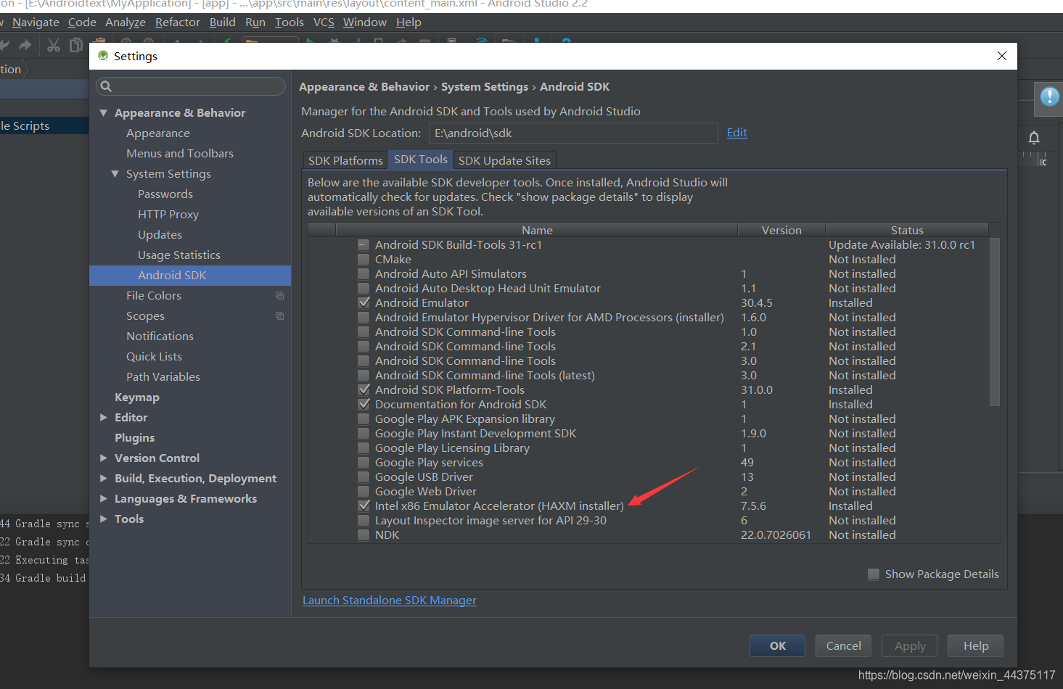The width and height of the screenshot is (1063, 689).
Task: Select the SDK Tools tab
Action: pyautogui.click(x=421, y=160)
